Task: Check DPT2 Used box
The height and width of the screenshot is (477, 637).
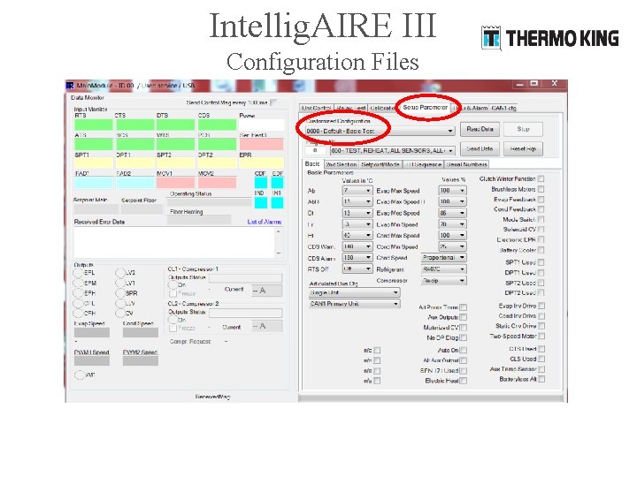Action: point(541,293)
